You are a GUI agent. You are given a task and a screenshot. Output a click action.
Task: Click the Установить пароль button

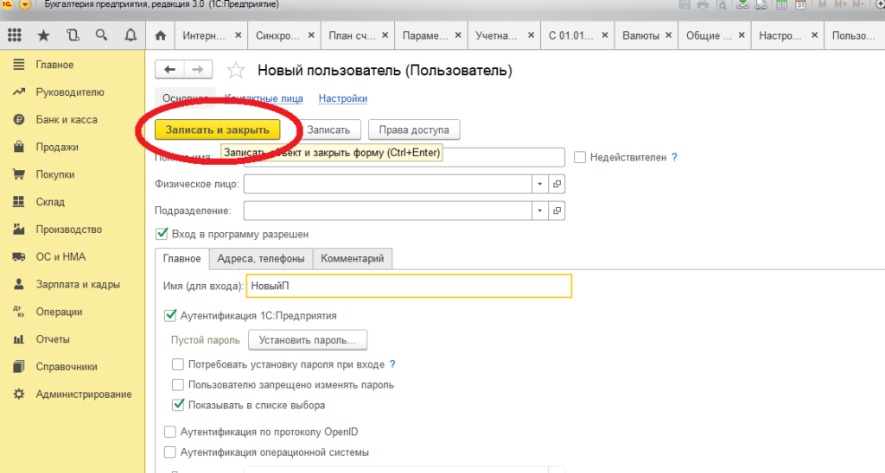[308, 340]
